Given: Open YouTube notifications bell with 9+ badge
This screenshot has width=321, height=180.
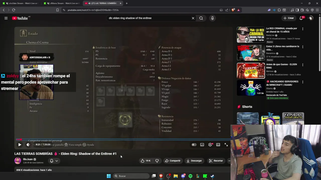Looking at the screenshot, I should click(x=301, y=18).
